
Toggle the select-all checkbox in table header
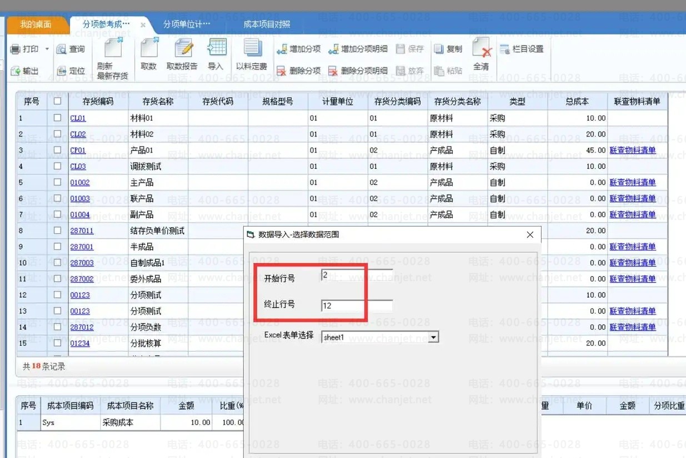57,102
